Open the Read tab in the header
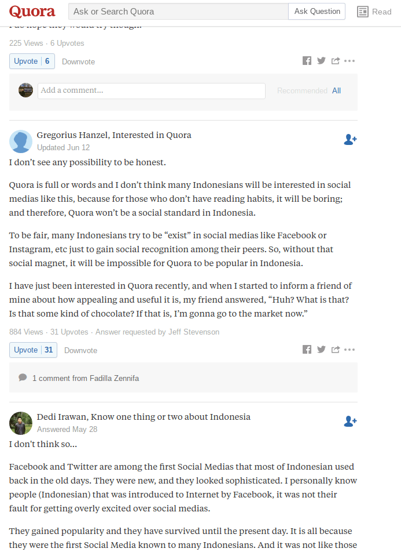 [374, 12]
